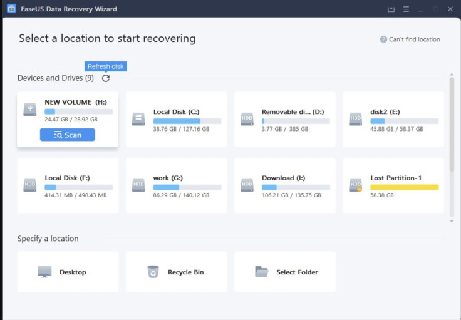461x320 pixels.
Task: Click the usage bar of Local Disk (C:)
Action: tap(187, 121)
